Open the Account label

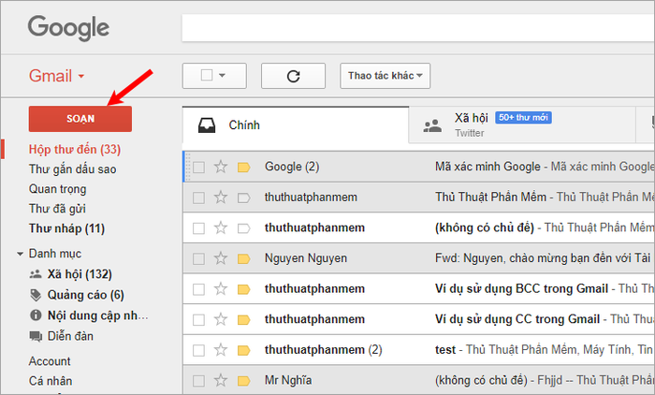point(50,361)
